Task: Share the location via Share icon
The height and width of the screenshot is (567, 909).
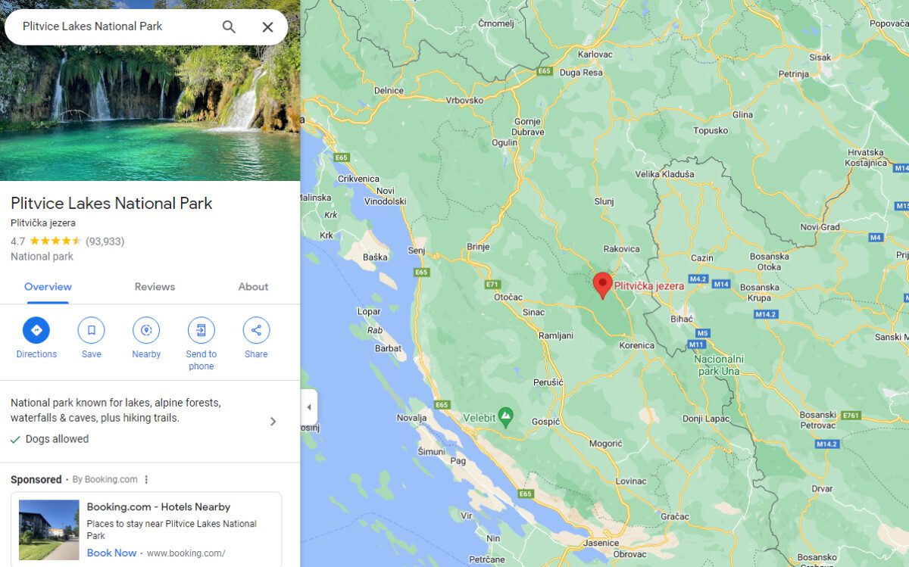Action: [x=256, y=330]
